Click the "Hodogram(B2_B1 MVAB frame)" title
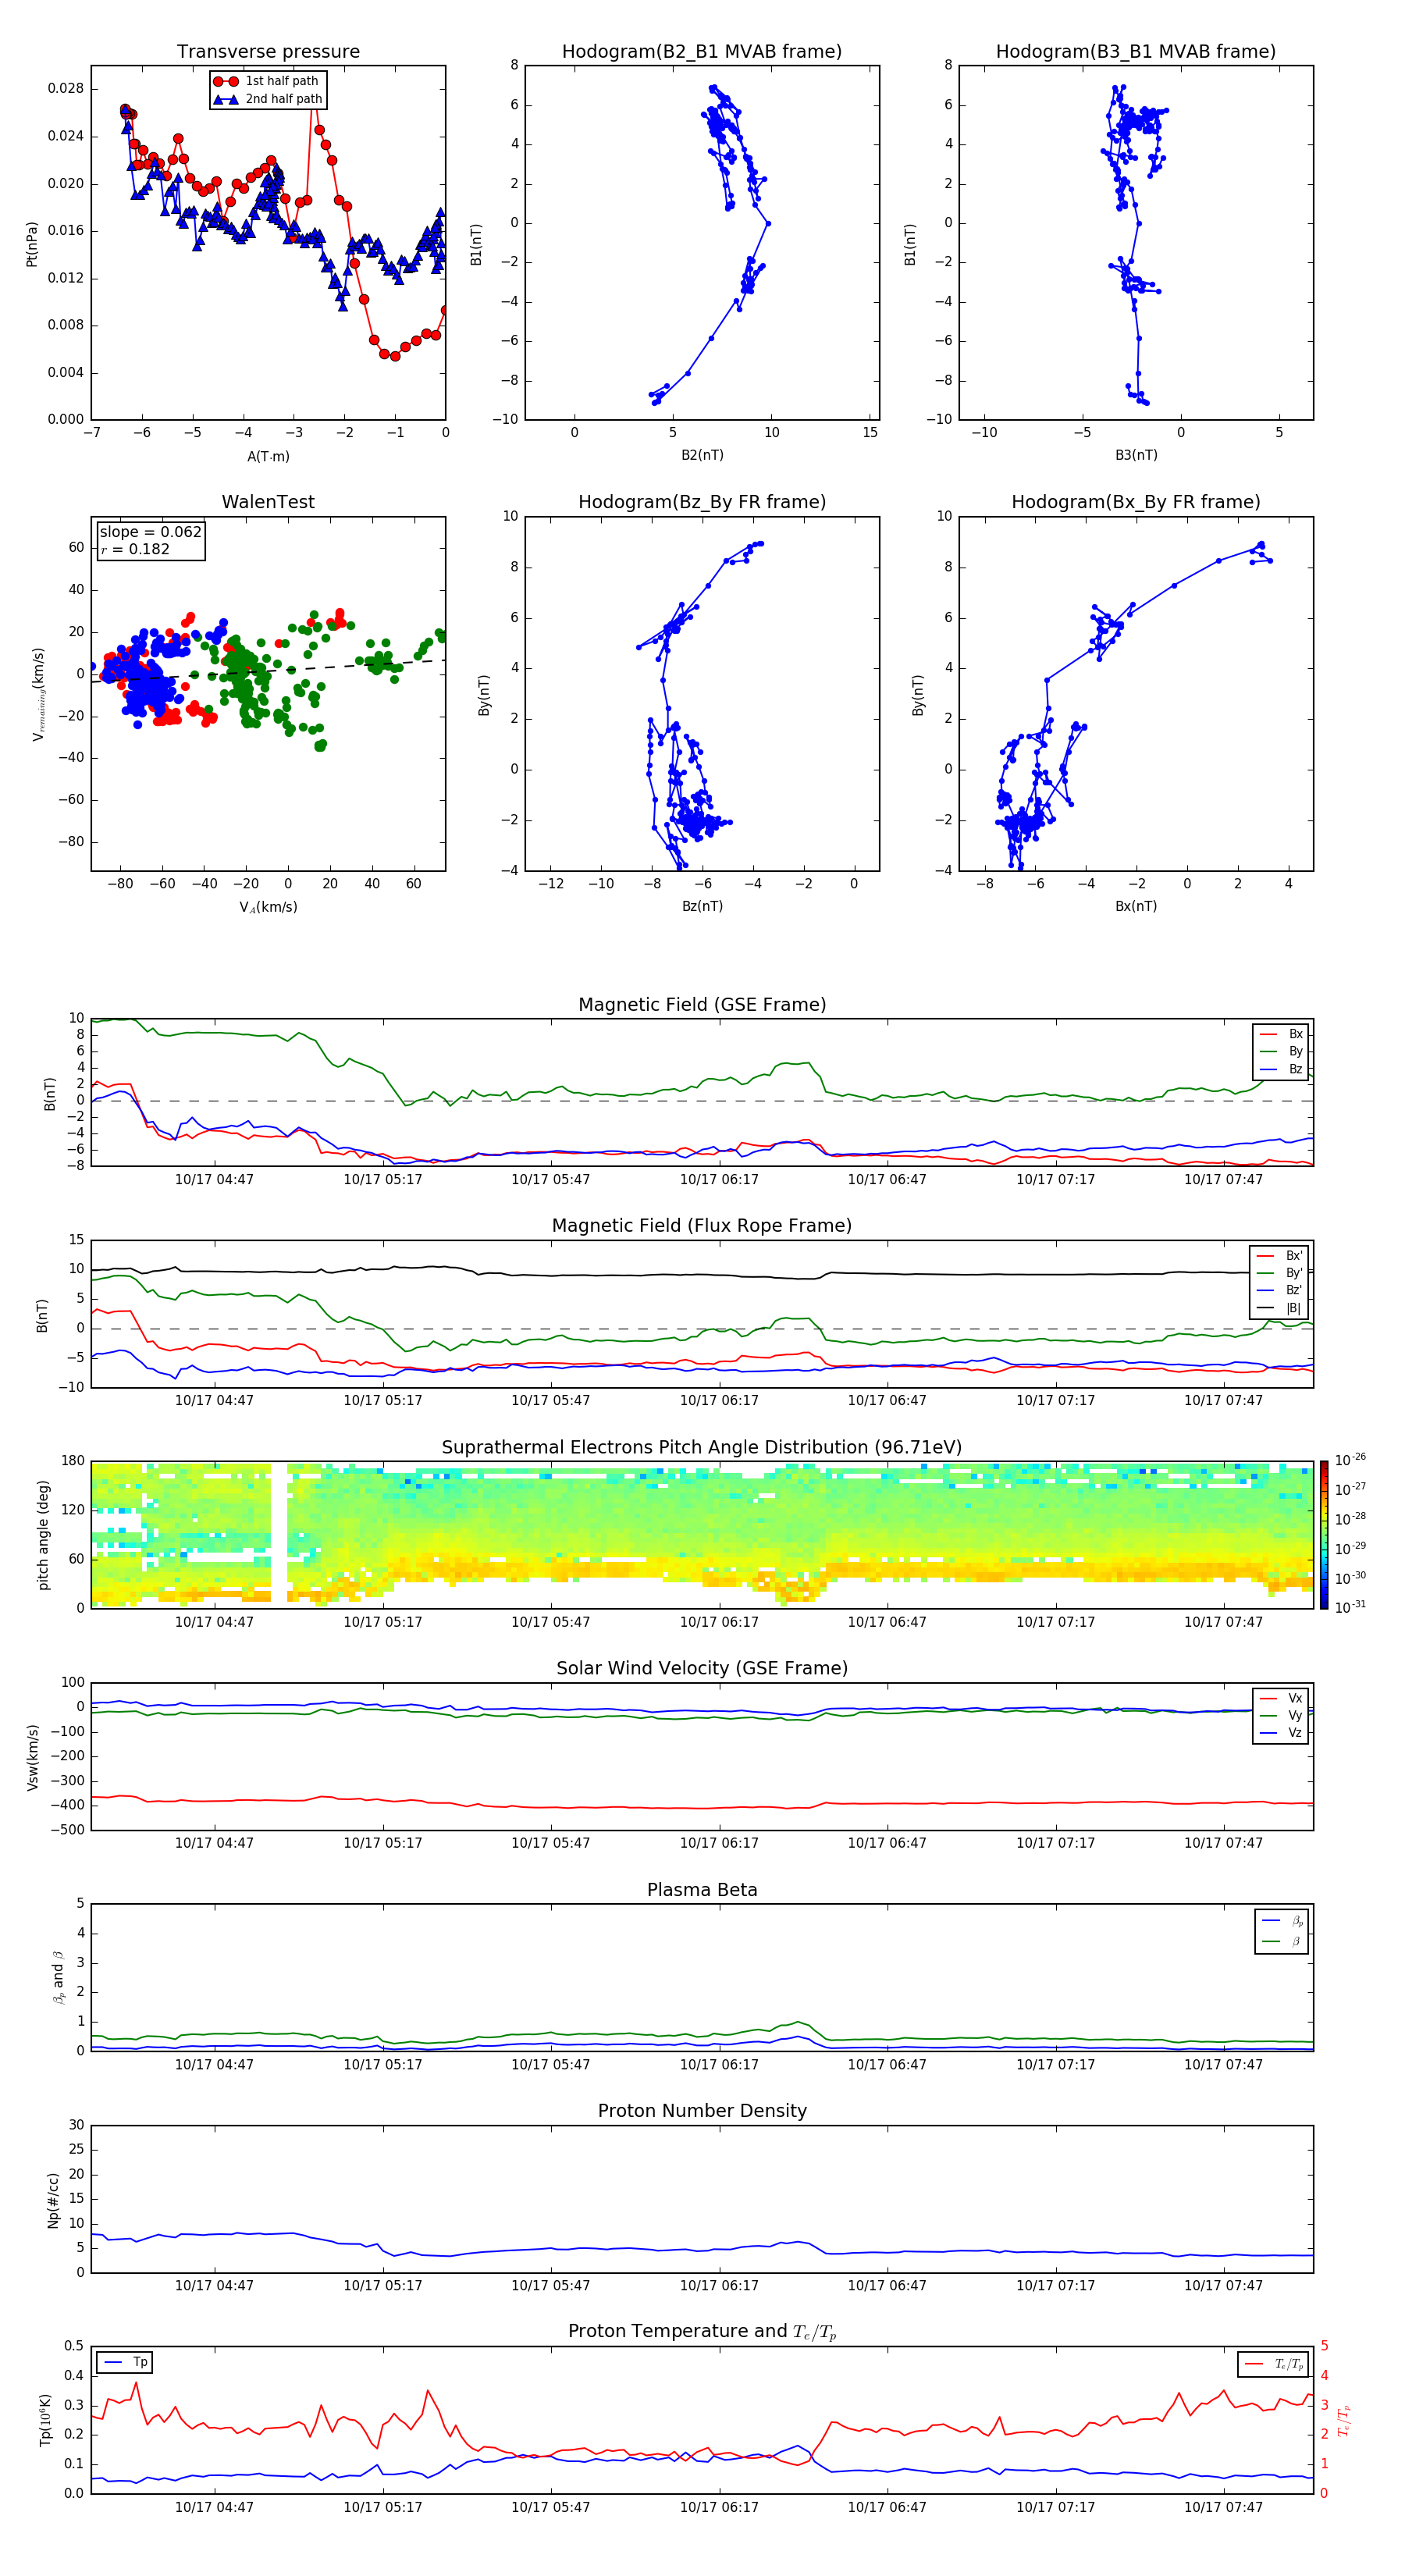Screen dimensions: 1405x2576 (702, 52)
